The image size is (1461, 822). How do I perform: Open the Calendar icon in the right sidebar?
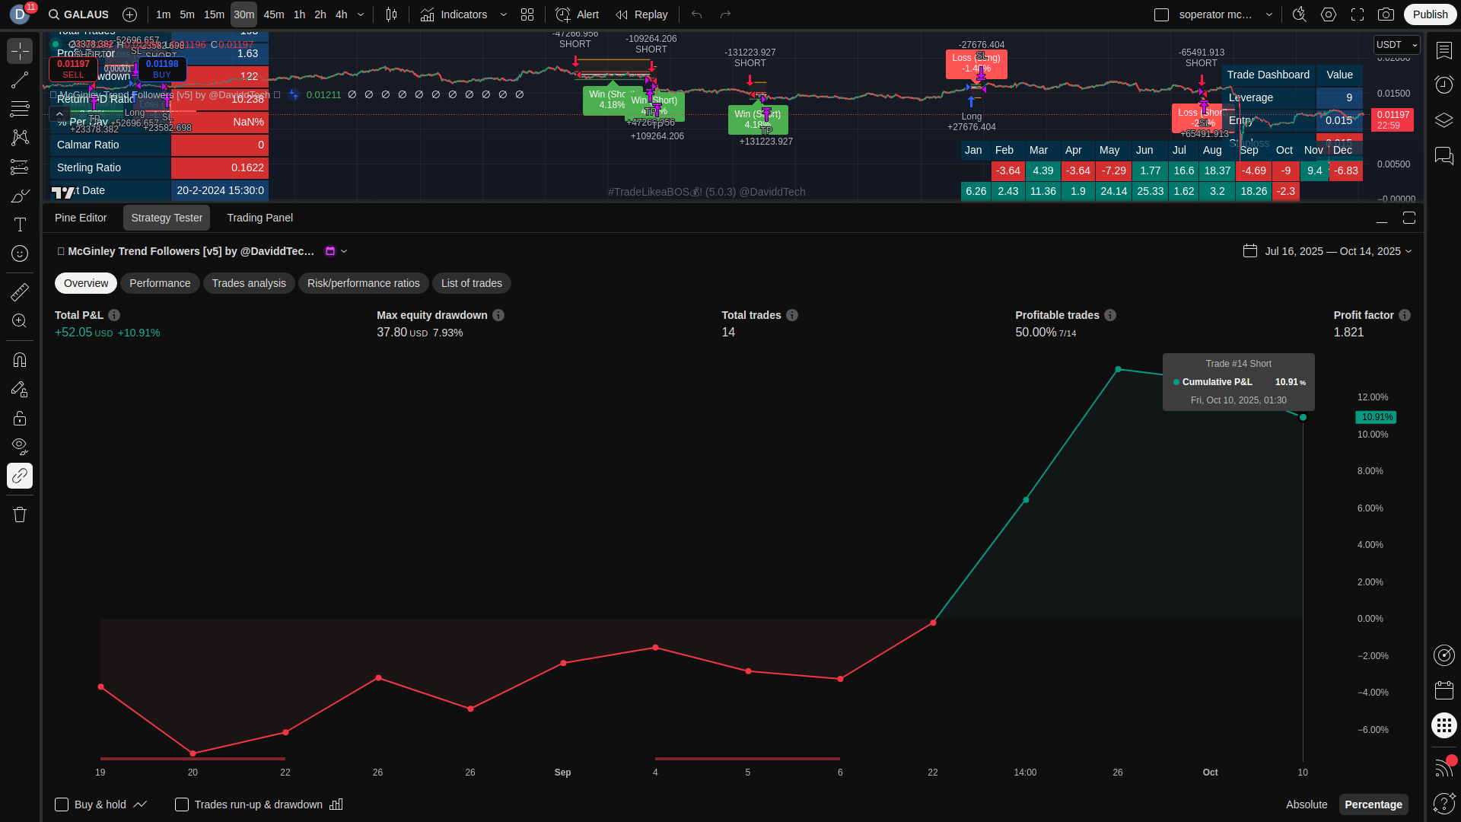pos(1443,690)
